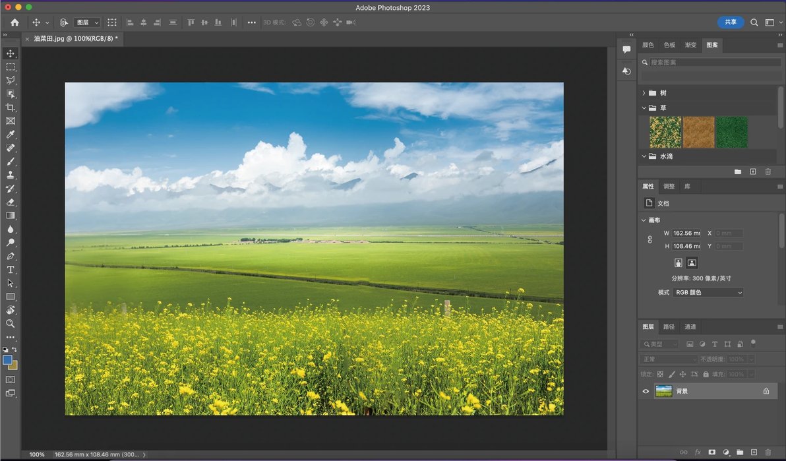Click the 共享 share button
786x461 pixels.
click(x=731, y=22)
